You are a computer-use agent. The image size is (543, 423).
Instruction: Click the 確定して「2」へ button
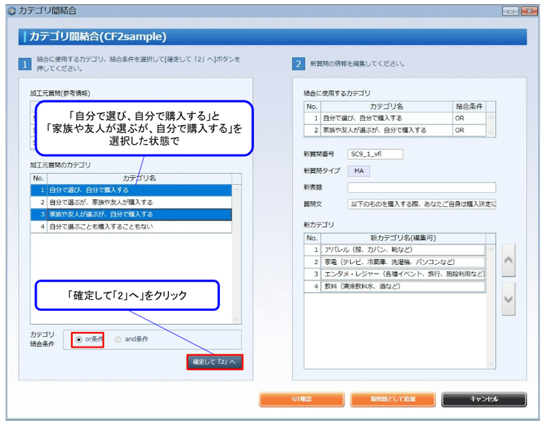click(214, 362)
